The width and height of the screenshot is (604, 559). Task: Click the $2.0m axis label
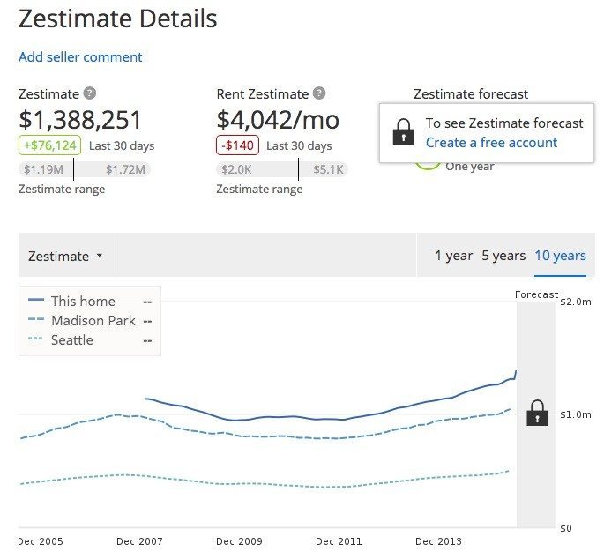click(x=576, y=302)
